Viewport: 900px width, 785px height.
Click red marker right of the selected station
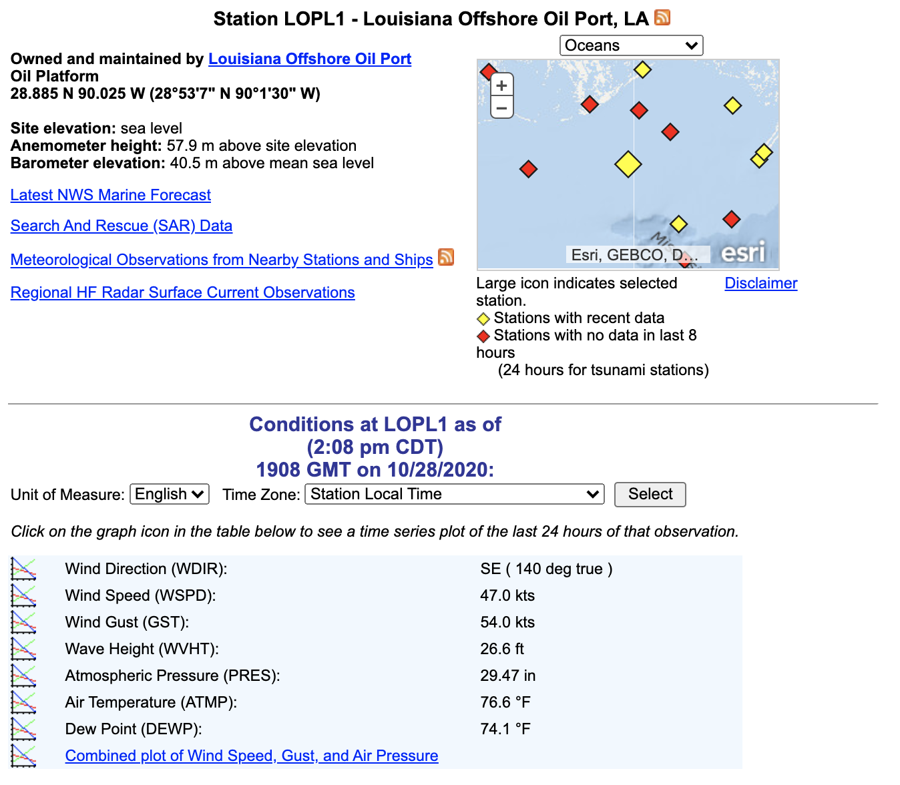point(670,132)
